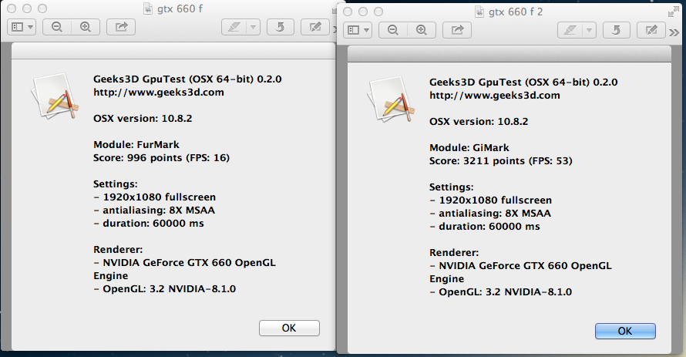Zoom in in gtx 660 f window
Screen dimensions: 686x357
[86, 27]
